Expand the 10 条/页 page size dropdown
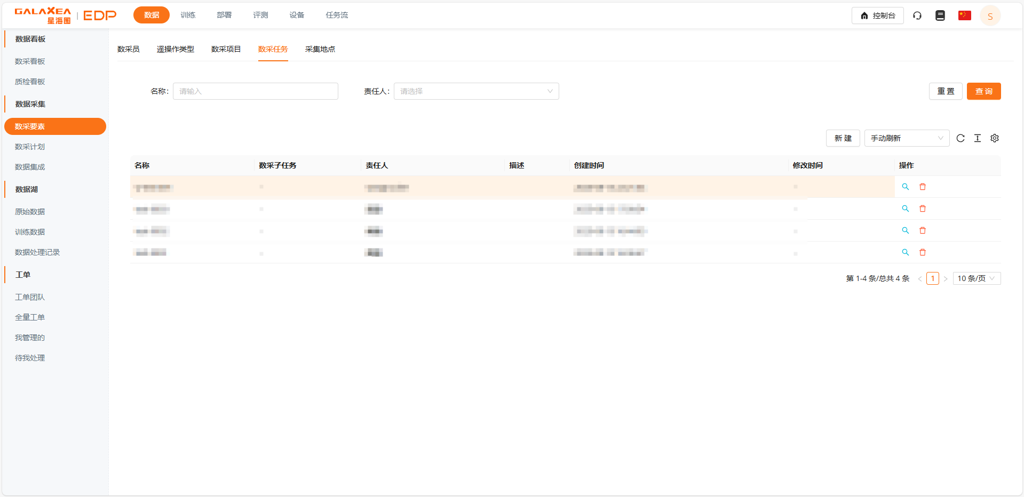This screenshot has width=1024, height=497. [977, 278]
